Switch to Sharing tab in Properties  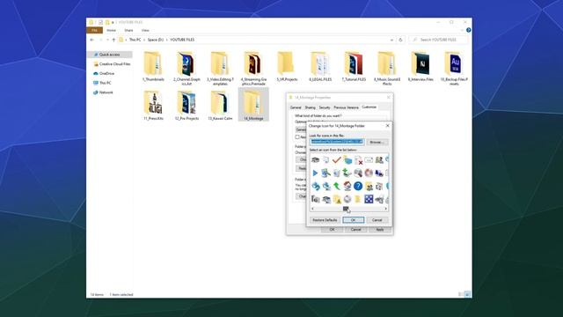click(x=310, y=107)
